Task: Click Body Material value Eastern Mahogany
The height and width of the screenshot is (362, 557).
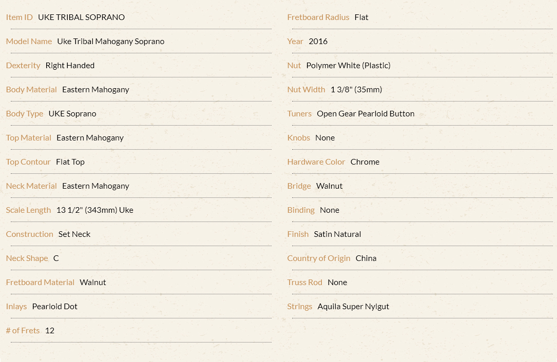Action: click(95, 90)
